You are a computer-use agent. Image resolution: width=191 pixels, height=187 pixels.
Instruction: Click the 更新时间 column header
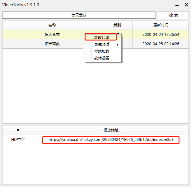coord(161,25)
